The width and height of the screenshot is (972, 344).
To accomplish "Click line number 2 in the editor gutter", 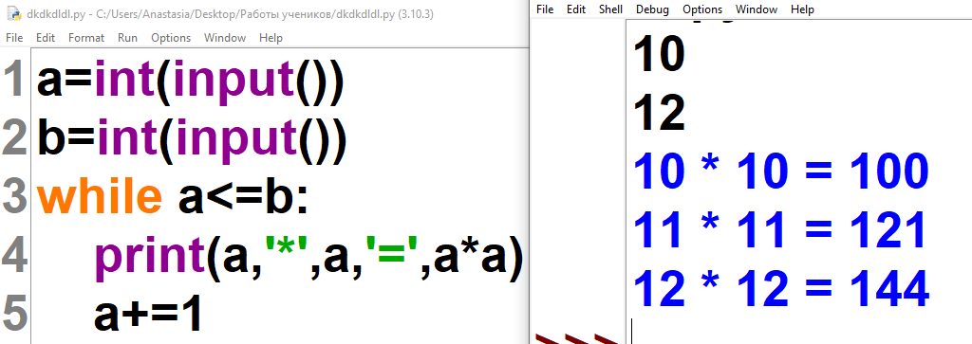I will click(x=15, y=139).
